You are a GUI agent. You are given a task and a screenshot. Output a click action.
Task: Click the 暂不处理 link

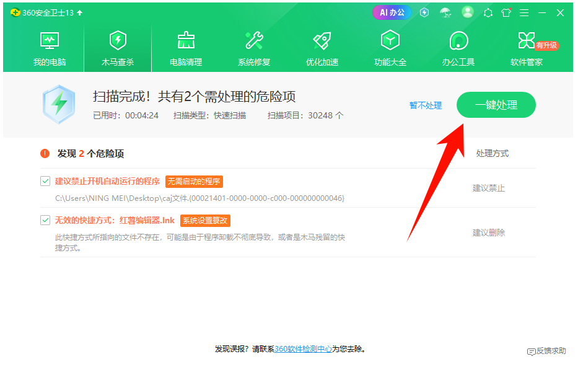click(x=426, y=105)
